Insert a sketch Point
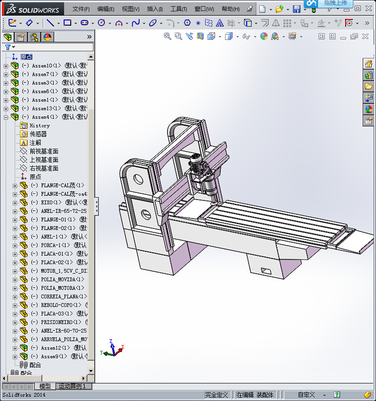 [198, 23]
